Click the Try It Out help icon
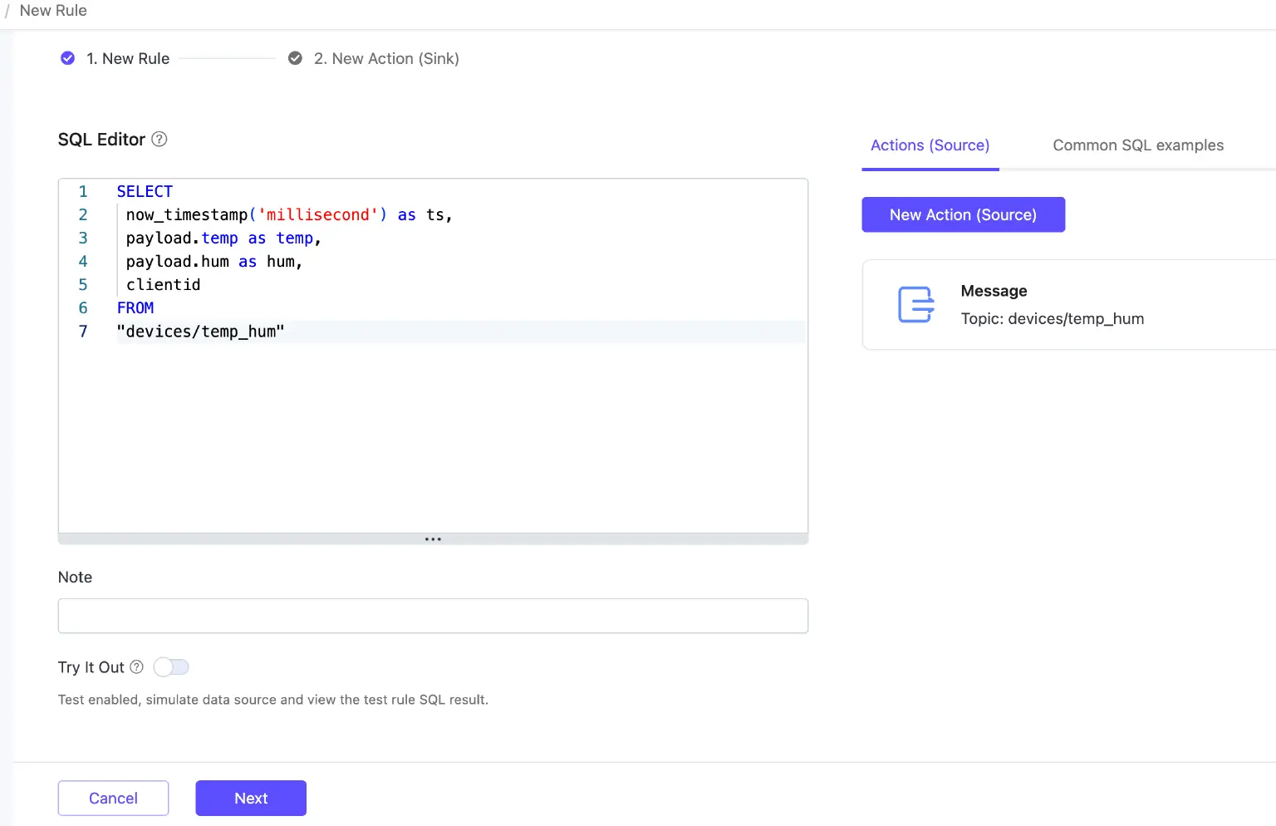The width and height of the screenshot is (1276, 826). pyautogui.click(x=137, y=667)
